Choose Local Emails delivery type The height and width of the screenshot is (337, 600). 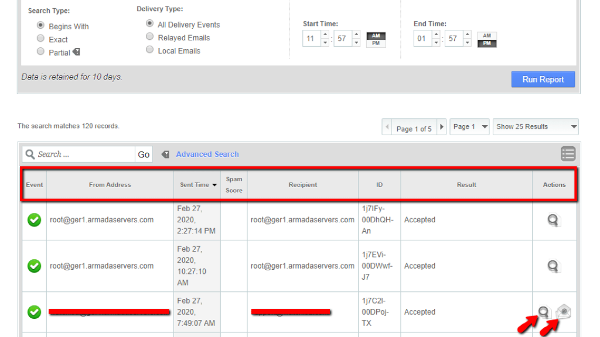(x=149, y=50)
